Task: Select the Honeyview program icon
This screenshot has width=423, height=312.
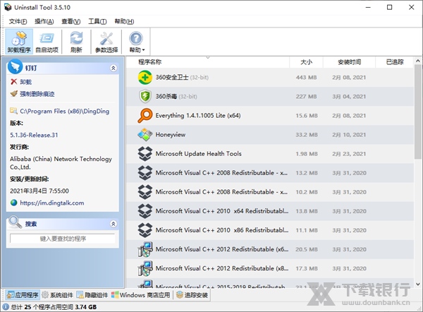Action: 145,134
